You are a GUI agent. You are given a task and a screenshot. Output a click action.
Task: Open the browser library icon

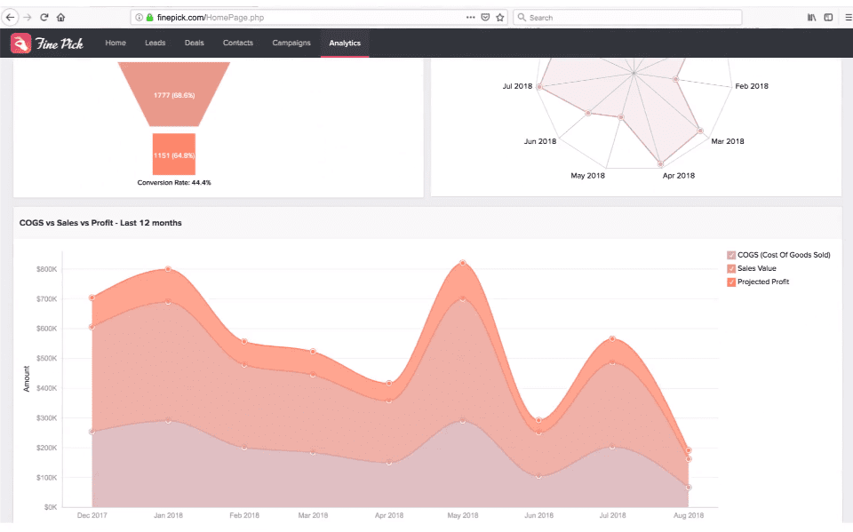click(x=811, y=17)
